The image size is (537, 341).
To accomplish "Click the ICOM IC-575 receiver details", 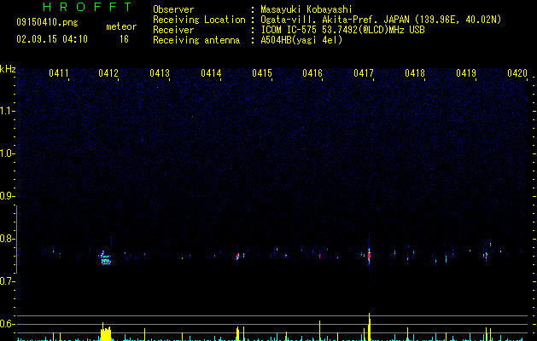I will click(342, 30).
